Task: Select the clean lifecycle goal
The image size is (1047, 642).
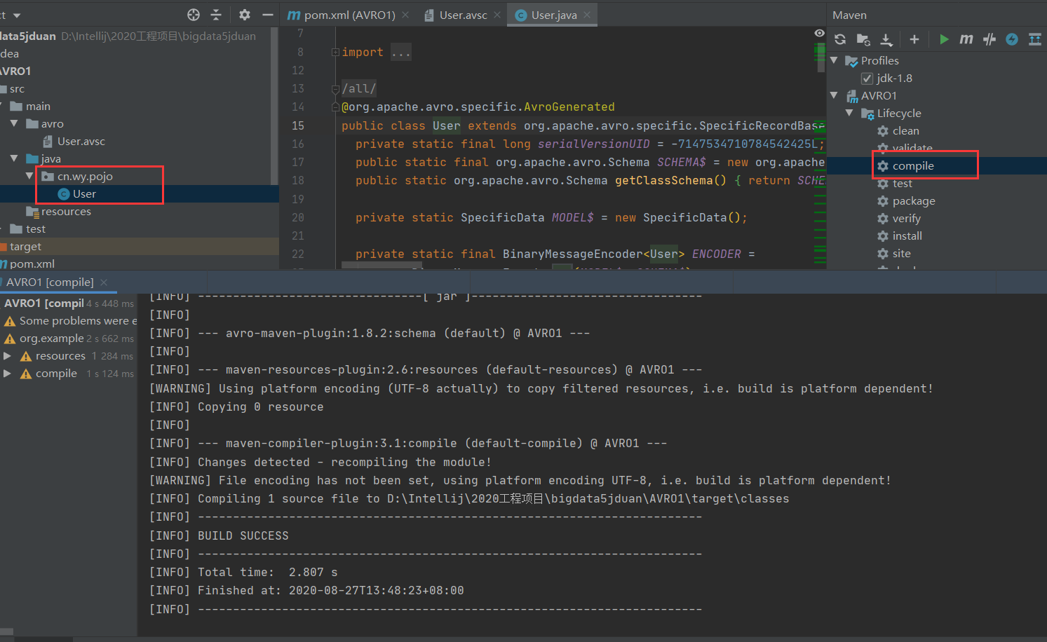Action: [x=907, y=130]
